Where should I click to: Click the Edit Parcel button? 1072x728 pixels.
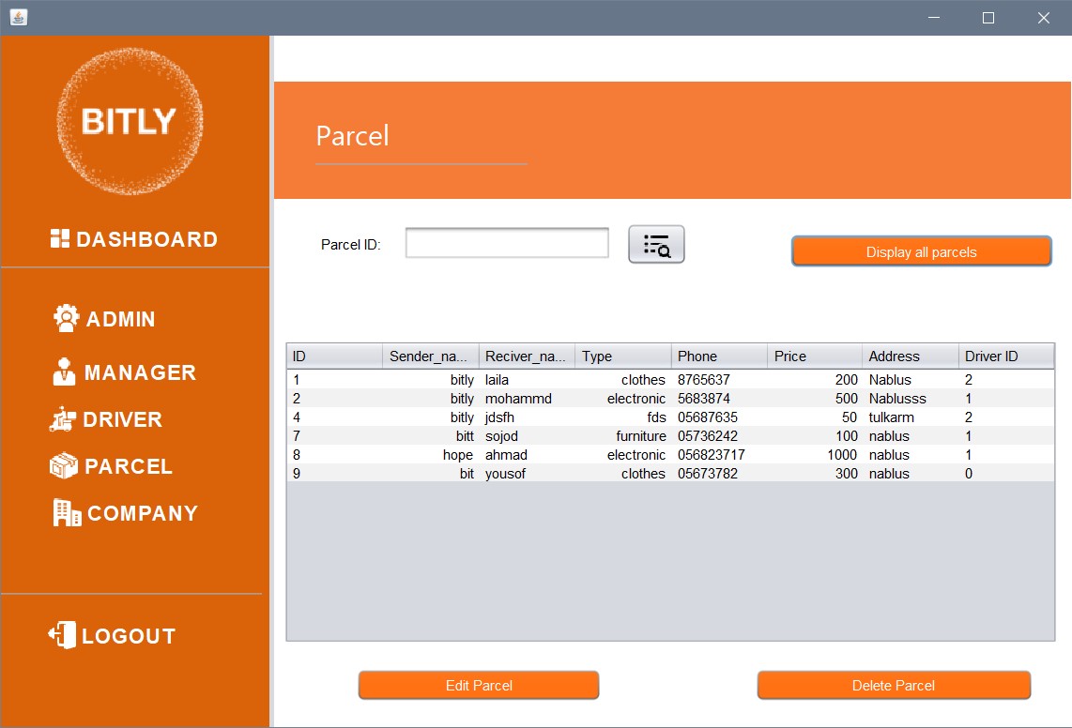[479, 685]
